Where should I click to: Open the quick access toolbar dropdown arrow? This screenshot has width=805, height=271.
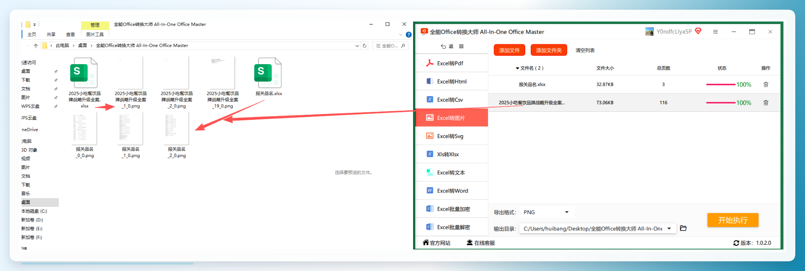point(35,25)
